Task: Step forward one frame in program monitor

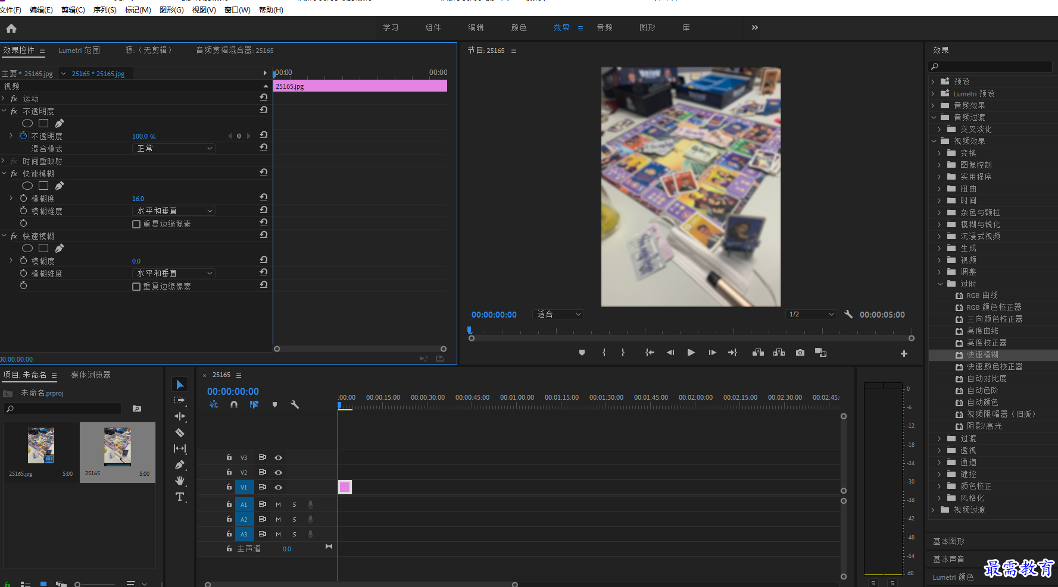Action: [x=712, y=353]
